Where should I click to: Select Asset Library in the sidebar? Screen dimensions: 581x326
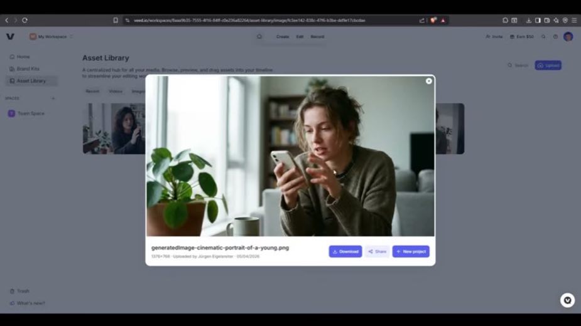(31, 81)
